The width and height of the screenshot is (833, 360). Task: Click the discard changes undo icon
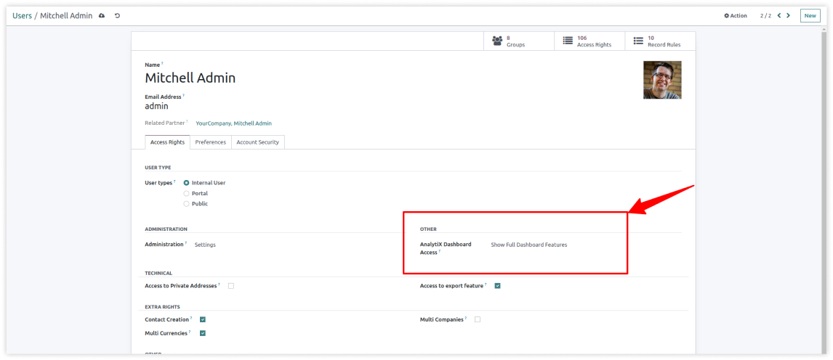pyautogui.click(x=118, y=16)
